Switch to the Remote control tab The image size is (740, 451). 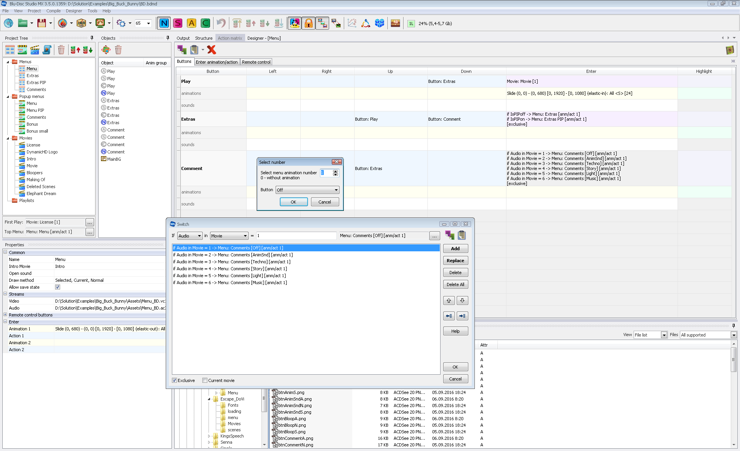(256, 62)
